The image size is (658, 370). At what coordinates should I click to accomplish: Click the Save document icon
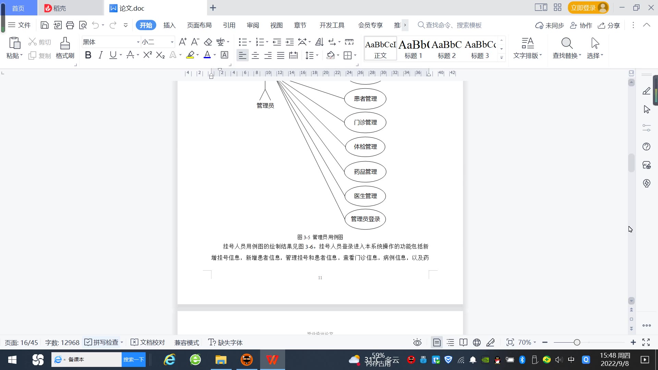click(x=44, y=25)
